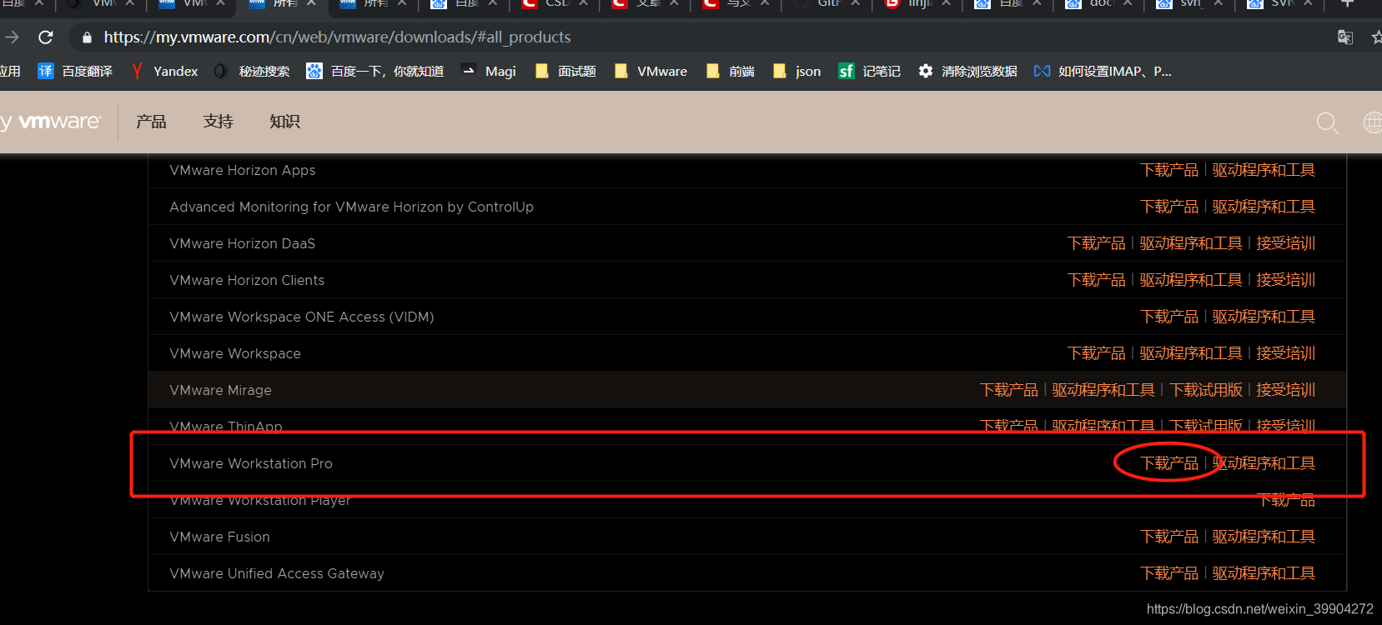Click 驱动程序和工具 for VMware Workstation Pro
Viewport: 1382px width, 625px height.
click(x=1264, y=463)
